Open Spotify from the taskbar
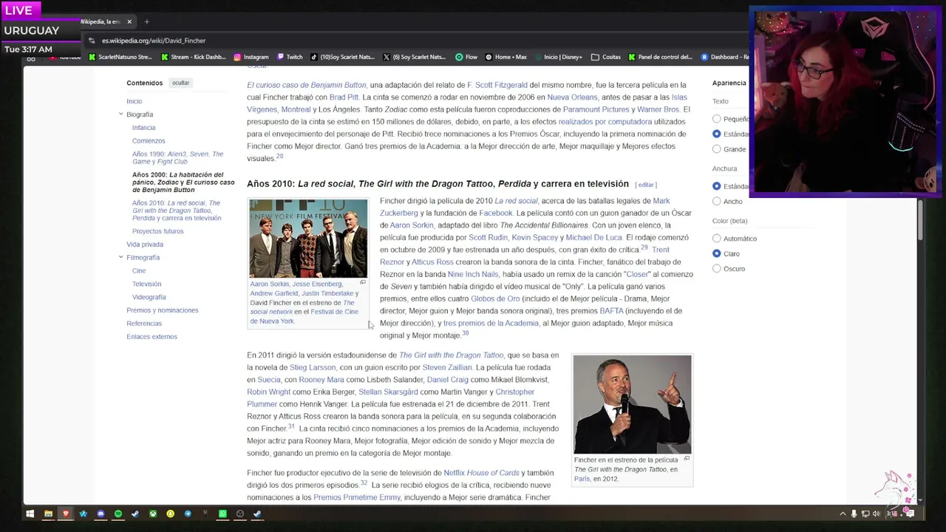The width and height of the screenshot is (946, 532). pyautogui.click(x=118, y=514)
